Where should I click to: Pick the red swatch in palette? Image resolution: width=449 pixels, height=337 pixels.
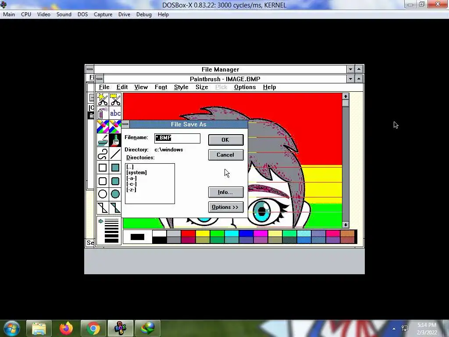tap(188, 233)
